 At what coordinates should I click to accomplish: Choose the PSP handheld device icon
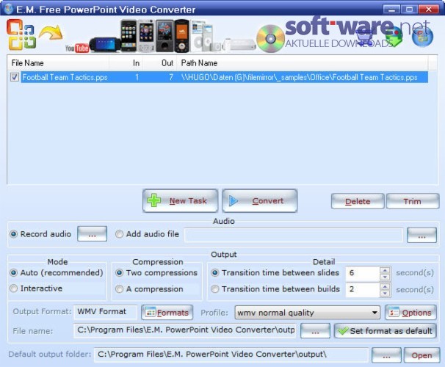(x=105, y=45)
